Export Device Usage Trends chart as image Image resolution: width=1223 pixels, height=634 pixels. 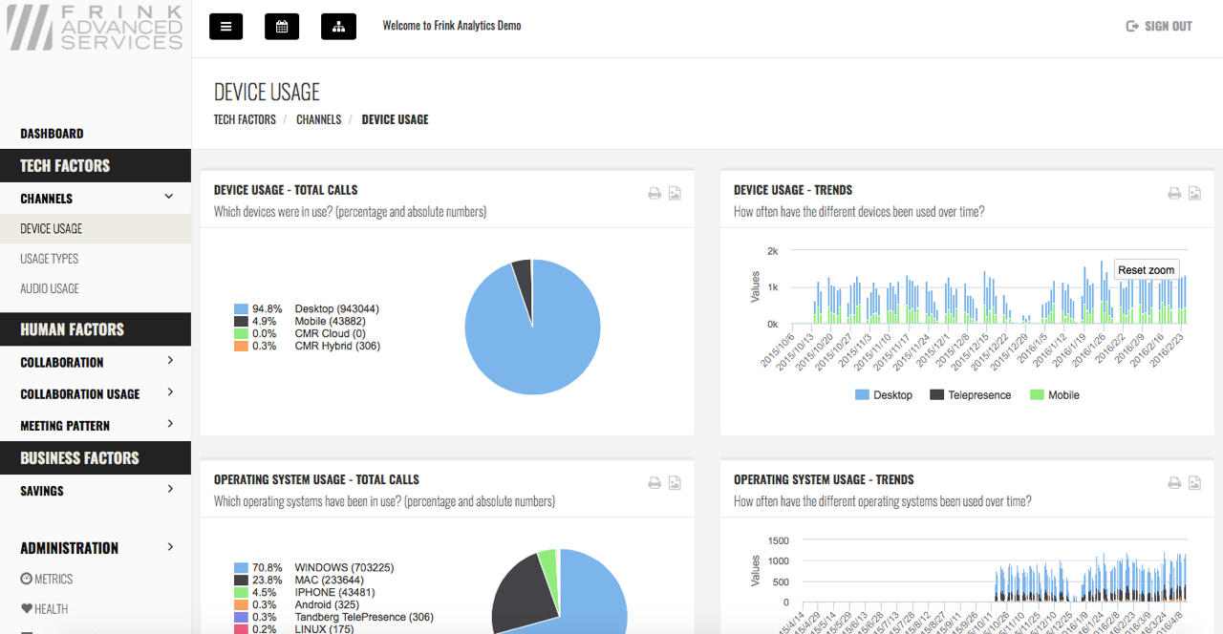point(1194,194)
